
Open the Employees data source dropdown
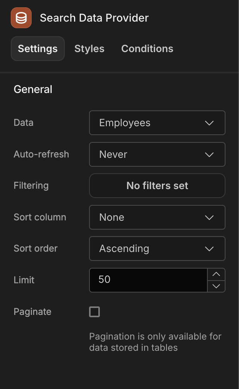tap(157, 123)
